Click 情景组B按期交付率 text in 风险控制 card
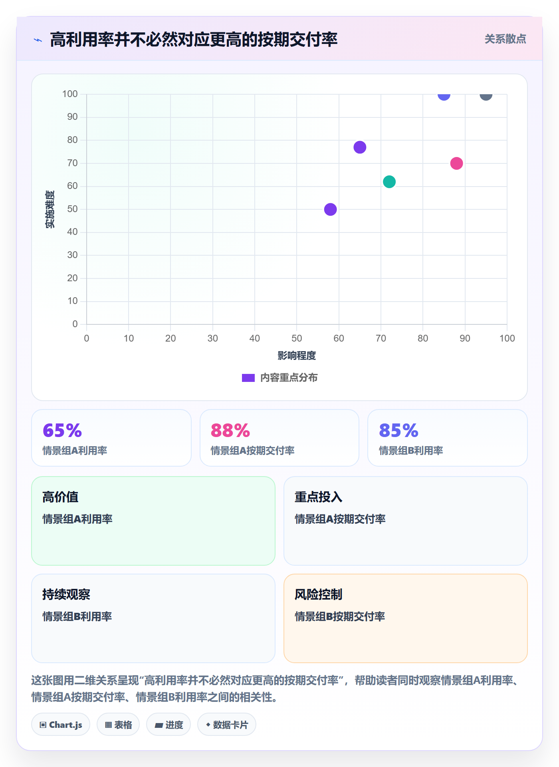This screenshot has width=559, height=767. tap(340, 616)
